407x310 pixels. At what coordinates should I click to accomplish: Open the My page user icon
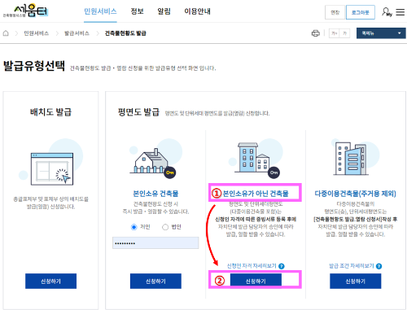point(387,12)
